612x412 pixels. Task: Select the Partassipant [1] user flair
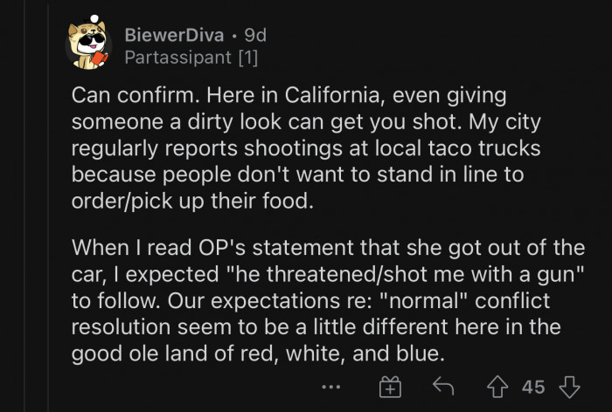point(190,58)
